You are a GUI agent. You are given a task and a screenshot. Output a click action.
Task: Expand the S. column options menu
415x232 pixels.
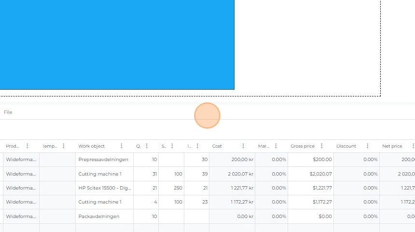(172, 146)
